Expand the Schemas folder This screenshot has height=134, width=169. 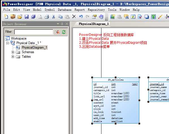point(13,52)
